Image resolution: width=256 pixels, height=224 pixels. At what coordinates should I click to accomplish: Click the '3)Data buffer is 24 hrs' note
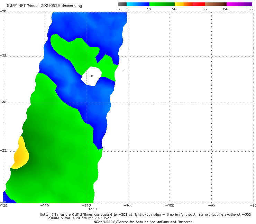click(x=80, y=218)
